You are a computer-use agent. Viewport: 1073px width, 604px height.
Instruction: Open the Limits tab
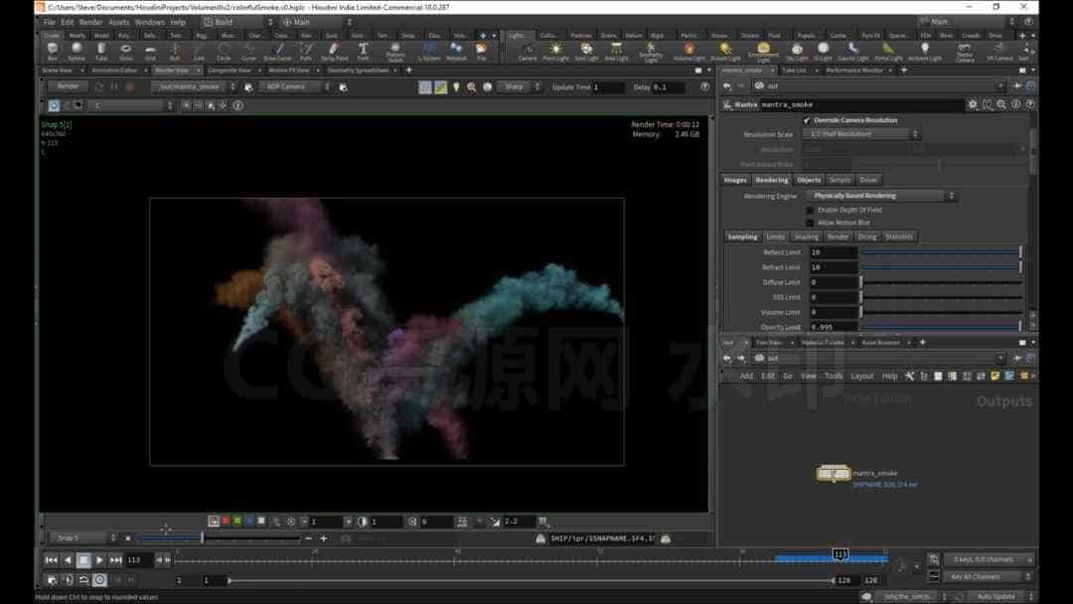tap(775, 236)
